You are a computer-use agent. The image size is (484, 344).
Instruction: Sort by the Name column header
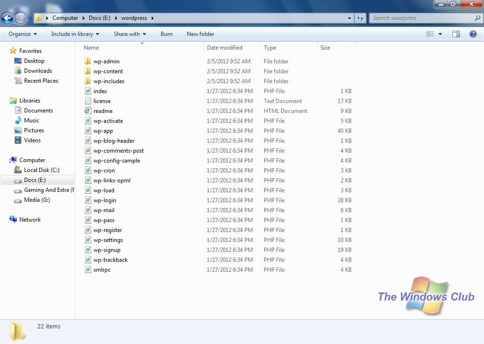(x=91, y=48)
